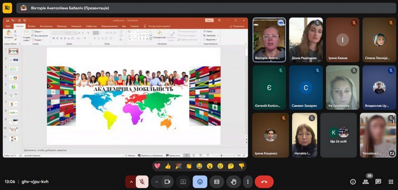Switch to the Вставка ribbon tab
The width and height of the screenshot is (398, 190).
tap(31, 26)
